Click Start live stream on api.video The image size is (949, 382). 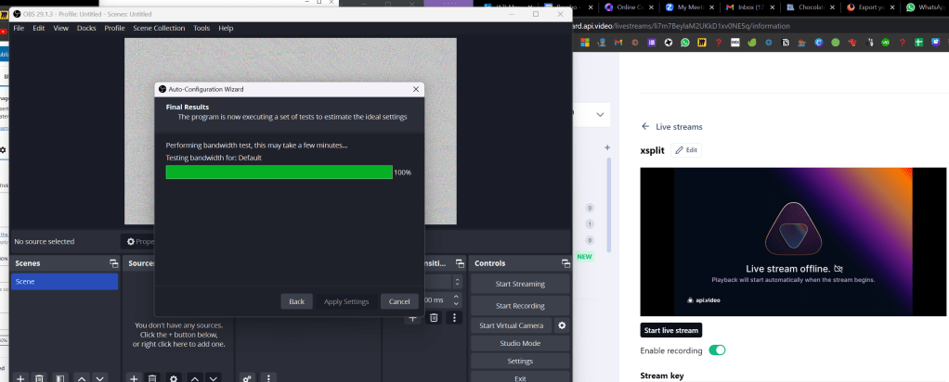tap(670, 331)
